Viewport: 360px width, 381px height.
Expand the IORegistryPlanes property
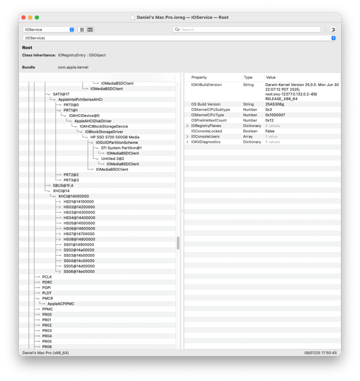(187, 126)
